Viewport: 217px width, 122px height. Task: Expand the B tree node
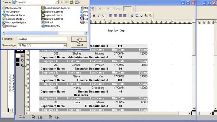[10, 87]
